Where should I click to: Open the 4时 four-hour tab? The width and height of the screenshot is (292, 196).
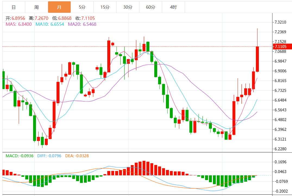click(173, 7)
